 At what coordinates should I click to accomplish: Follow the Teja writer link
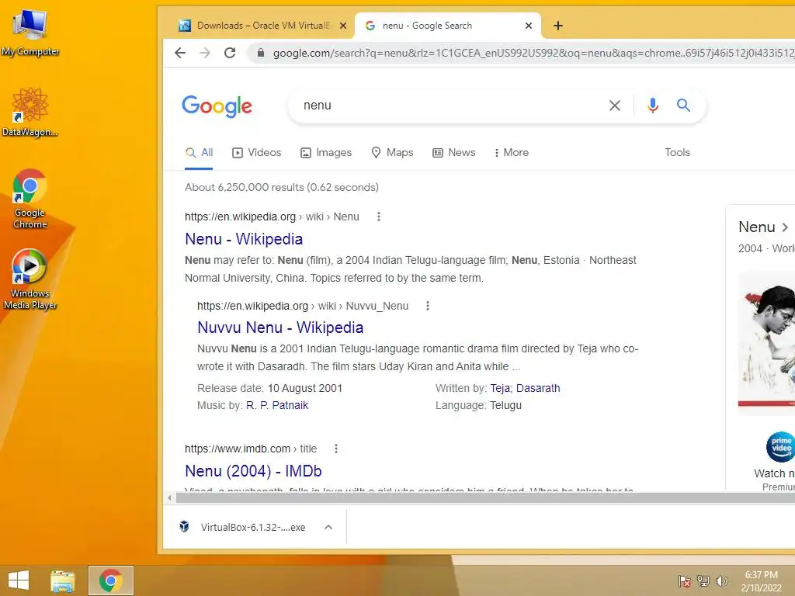500,388
